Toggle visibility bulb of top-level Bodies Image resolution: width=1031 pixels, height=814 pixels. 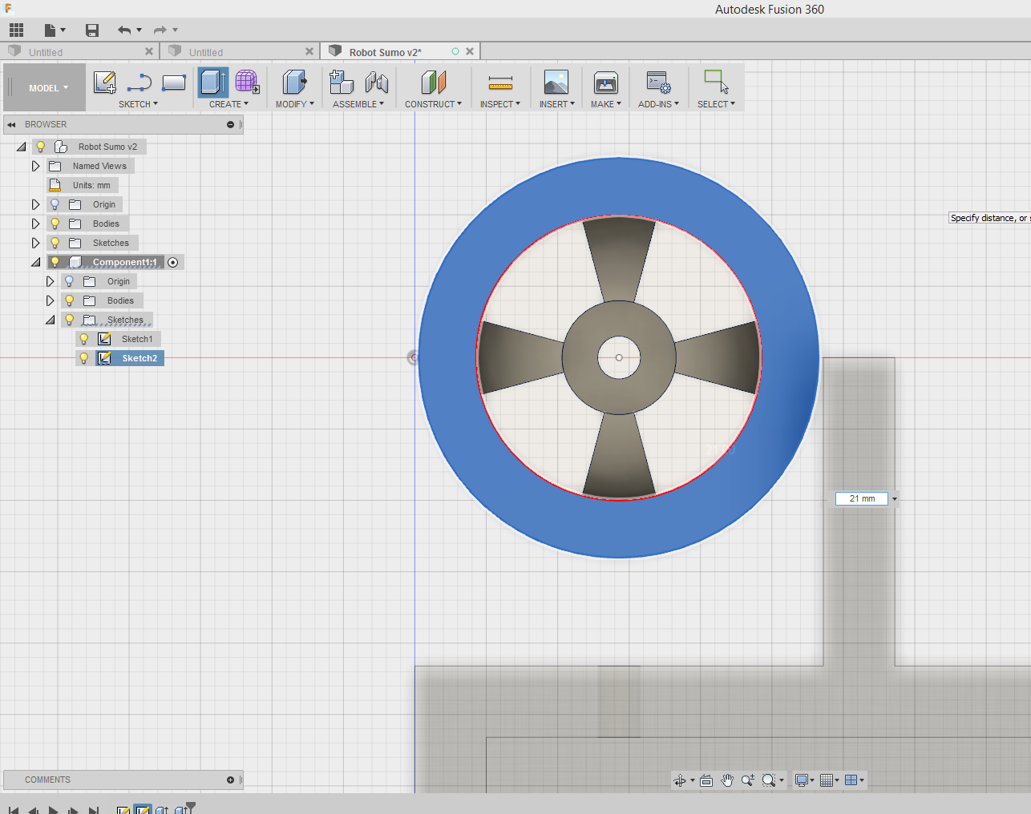55,224
